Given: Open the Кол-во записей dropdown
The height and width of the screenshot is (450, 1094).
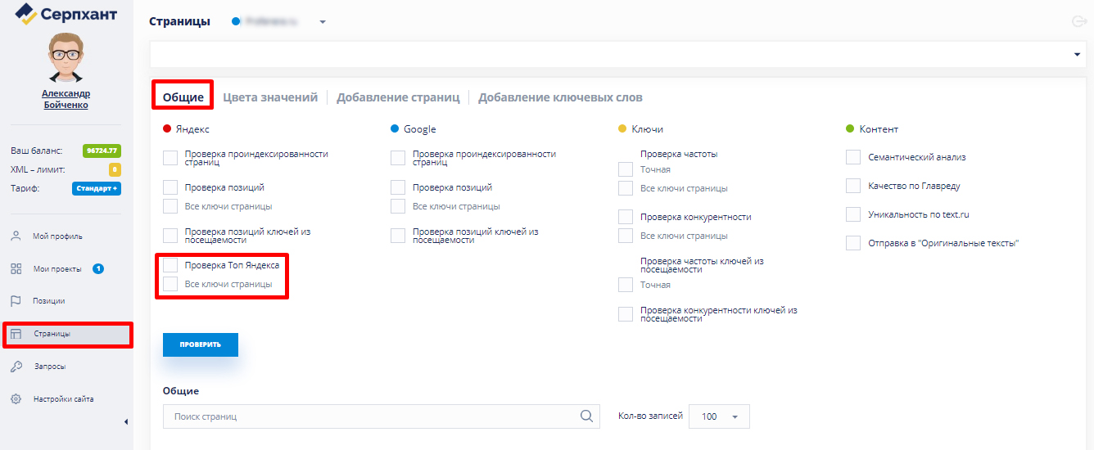Looking at the screenshot, I should 719,416.
